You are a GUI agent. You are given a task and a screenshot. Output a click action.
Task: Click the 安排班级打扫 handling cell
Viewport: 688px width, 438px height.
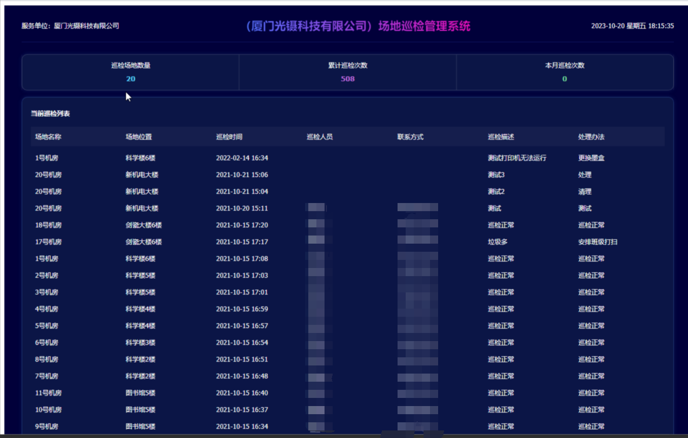[598, 242]
